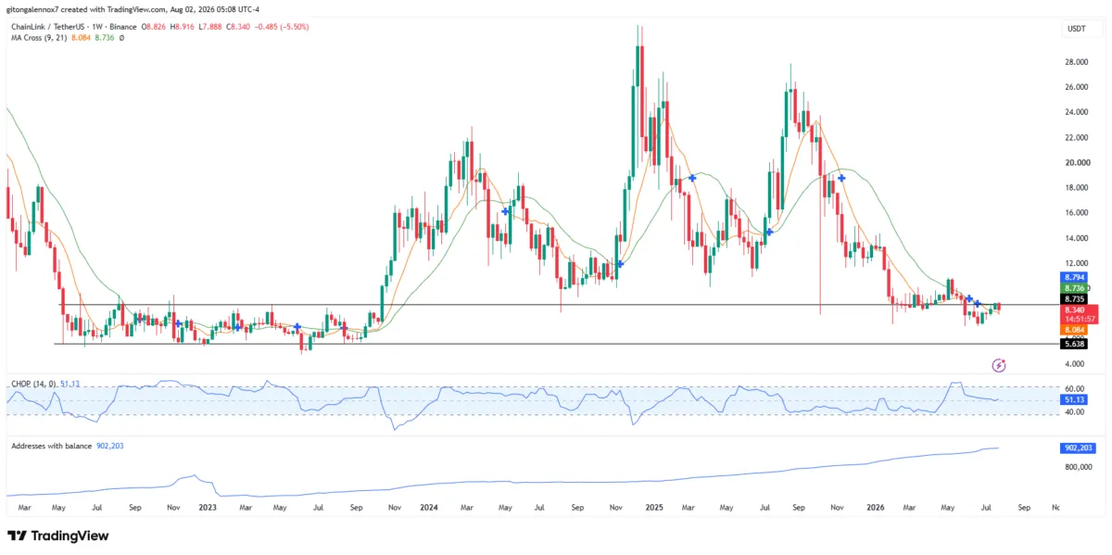Click the 902,203 addresses value label

pos(1077,448)
